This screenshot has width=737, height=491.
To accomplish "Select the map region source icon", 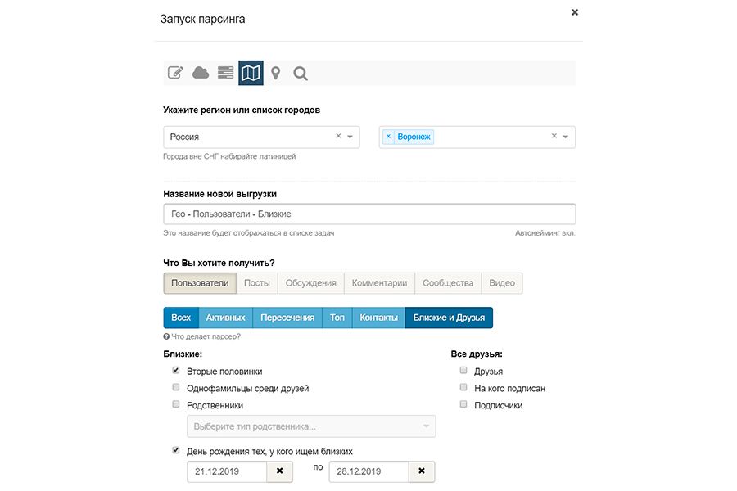I will pyautogui.click(x=251, y=73).
